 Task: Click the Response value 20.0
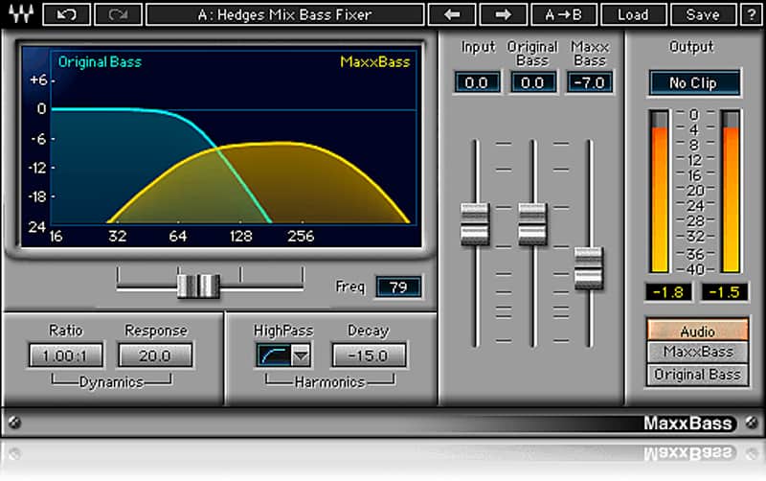coord(155,355)
